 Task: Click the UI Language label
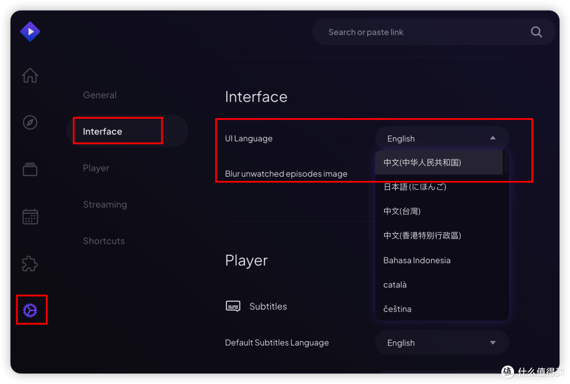pyautogui.click(x=249, y=138)
